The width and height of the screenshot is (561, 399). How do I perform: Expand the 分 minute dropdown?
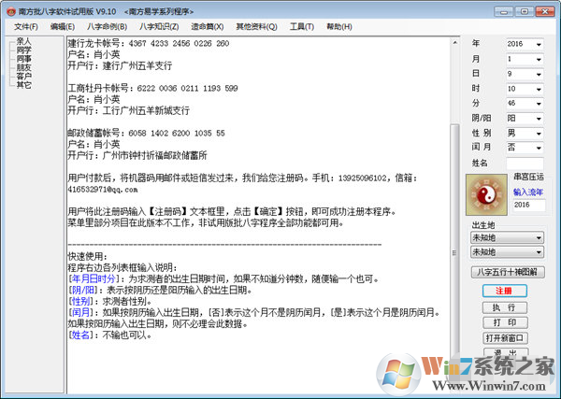point(539,104)
